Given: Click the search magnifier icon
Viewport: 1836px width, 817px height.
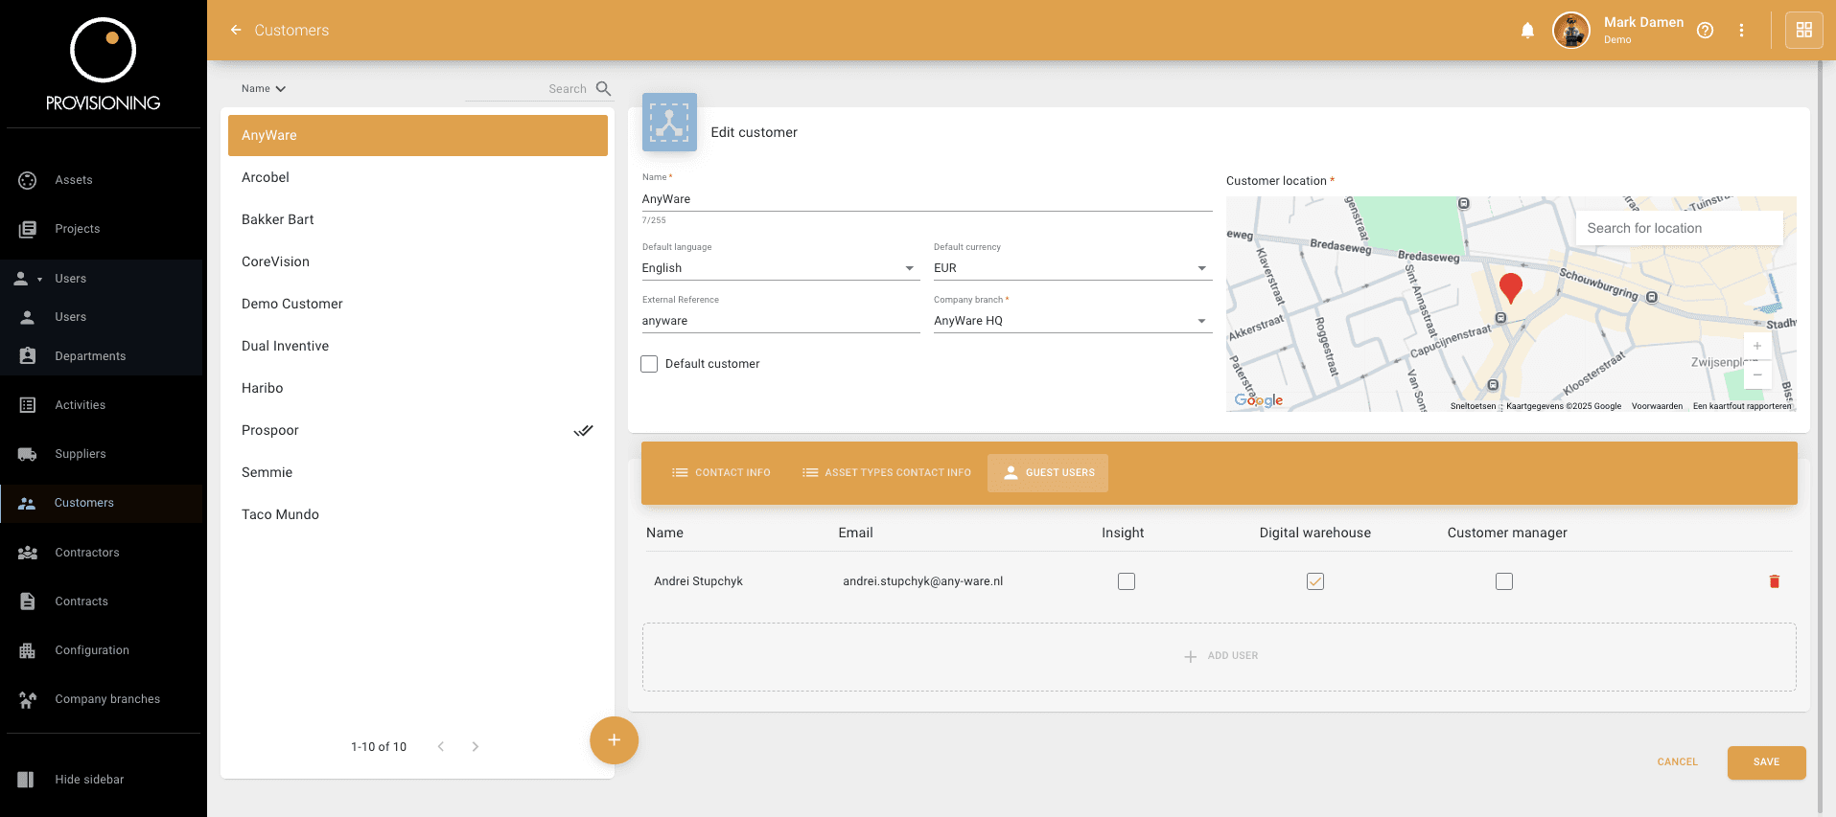Looking at the screenshot, I should 603,88.
